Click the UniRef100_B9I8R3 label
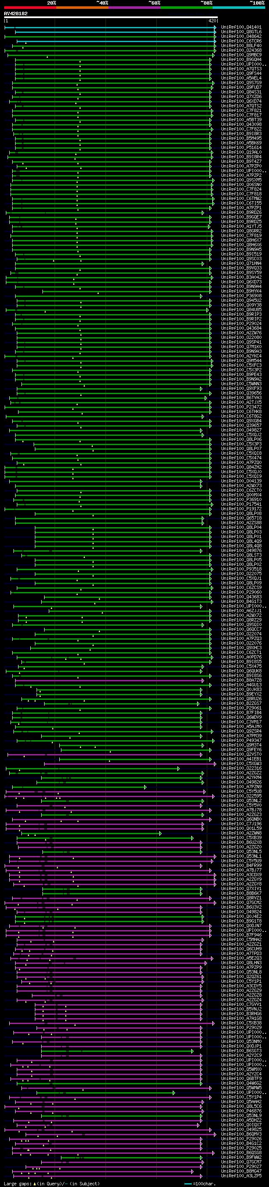The width and height of the screenshot is (269, 1187). pos(241,133)
